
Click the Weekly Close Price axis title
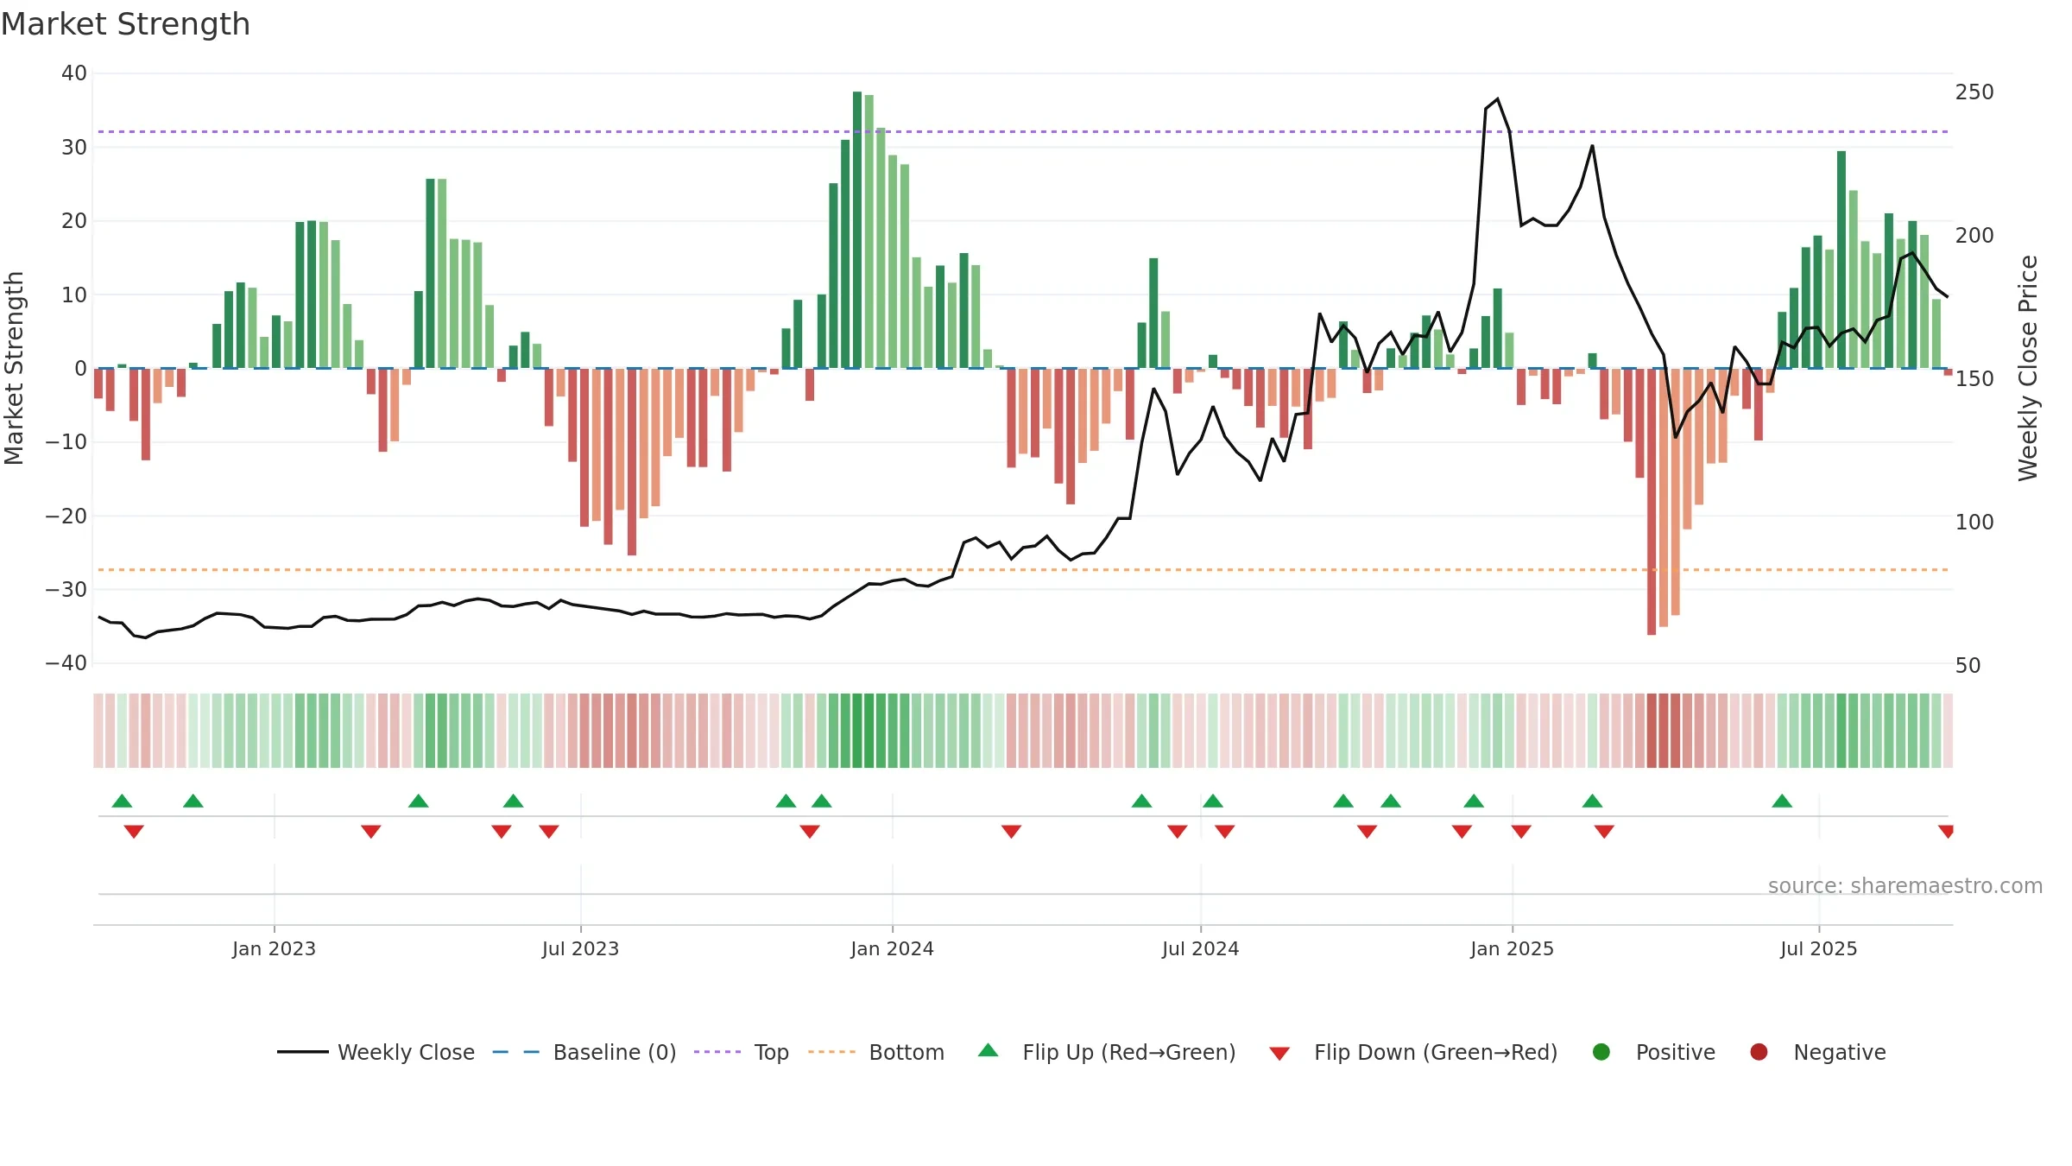pos(2028,368)
